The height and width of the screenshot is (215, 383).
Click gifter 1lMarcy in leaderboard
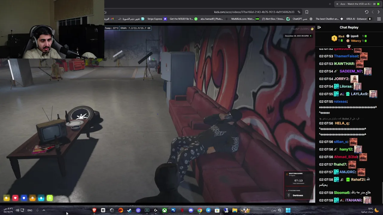(355, 41)
